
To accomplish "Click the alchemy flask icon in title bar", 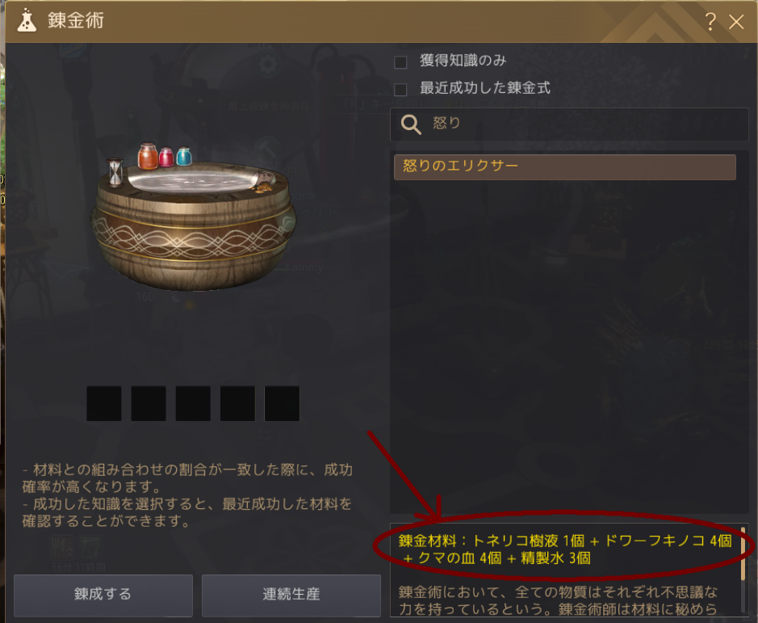I will coord(27,21).
